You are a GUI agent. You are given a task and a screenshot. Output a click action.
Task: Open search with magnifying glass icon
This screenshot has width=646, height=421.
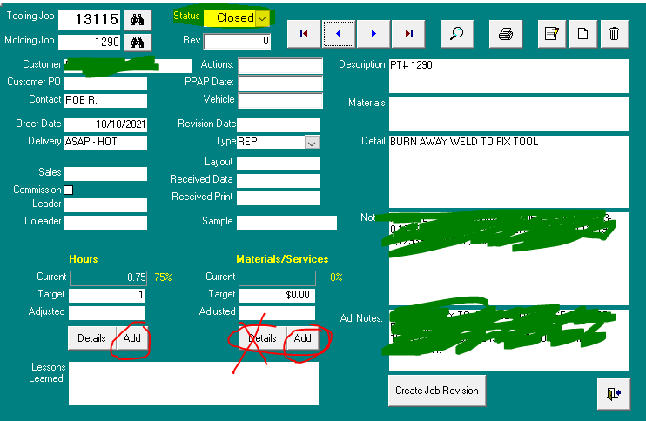pos(456,34)
